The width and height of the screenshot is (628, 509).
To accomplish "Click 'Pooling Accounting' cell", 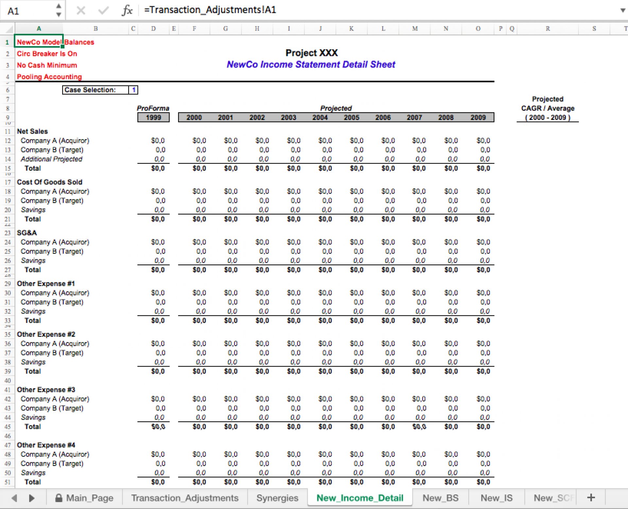I will click(49, 77).
